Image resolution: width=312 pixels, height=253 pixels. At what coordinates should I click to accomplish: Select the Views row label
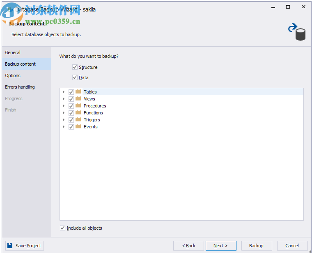[x=89, y=99]
